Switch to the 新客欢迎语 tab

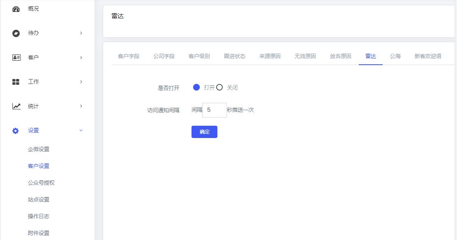tap(428, 56)
